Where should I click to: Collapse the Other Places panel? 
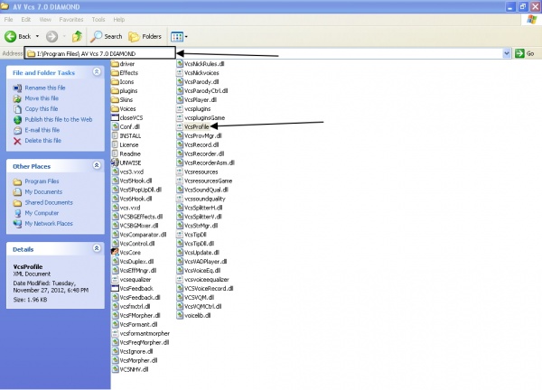[97, 165]
